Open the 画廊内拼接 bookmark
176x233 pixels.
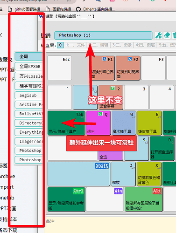point(58,9)
